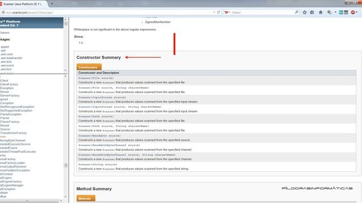Image resolution: width=362 pixels, height=203 pixels.
Task: Open the address bar history dropdown arrow
Action: coord(214,12)
